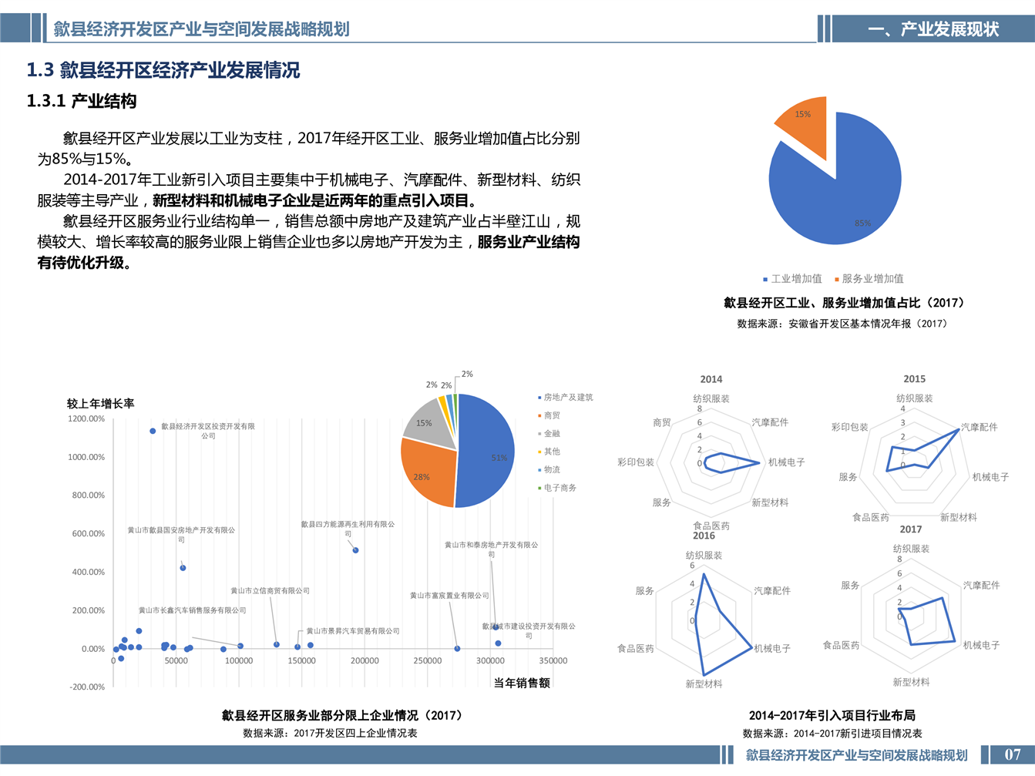Select 商贸 axis label on the 2014 radar

(x=662, y=423)
